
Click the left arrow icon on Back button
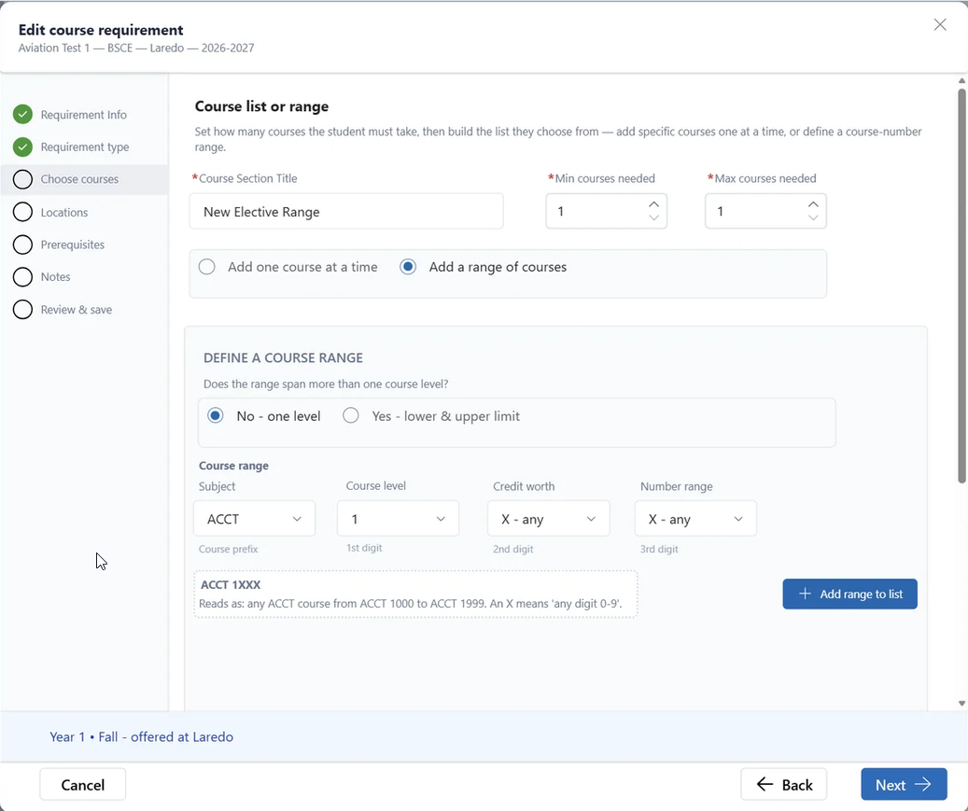[x=765, y=785]
